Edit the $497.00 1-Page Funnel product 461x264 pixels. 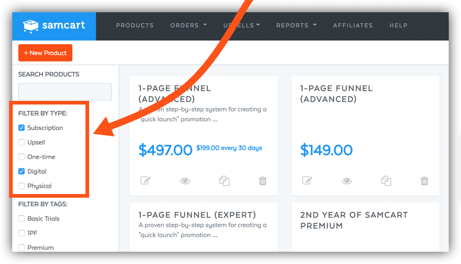coord(145,180)
